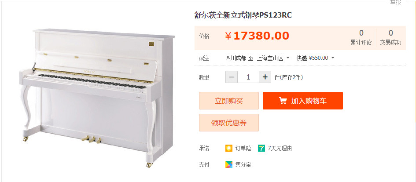
Task: Click the 集分宝 payment label
Action: (243, 164)
